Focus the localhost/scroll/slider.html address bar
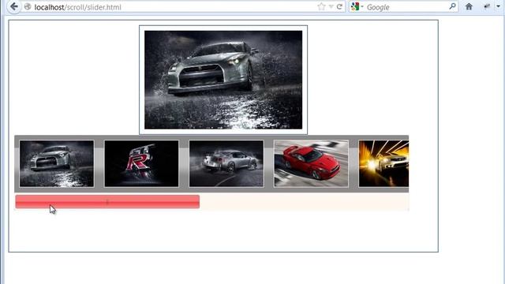 [x=174, y=7]
